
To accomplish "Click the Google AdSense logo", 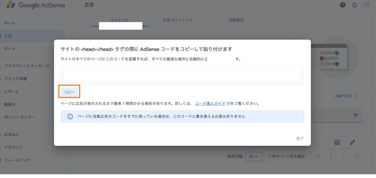I will [36, 5].
